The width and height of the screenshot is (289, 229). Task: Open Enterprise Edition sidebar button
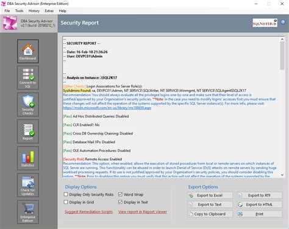28,212
